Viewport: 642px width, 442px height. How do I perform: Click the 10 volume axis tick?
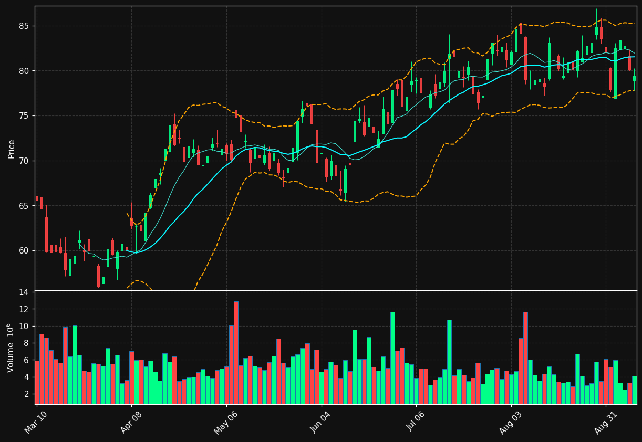[25, 326]
